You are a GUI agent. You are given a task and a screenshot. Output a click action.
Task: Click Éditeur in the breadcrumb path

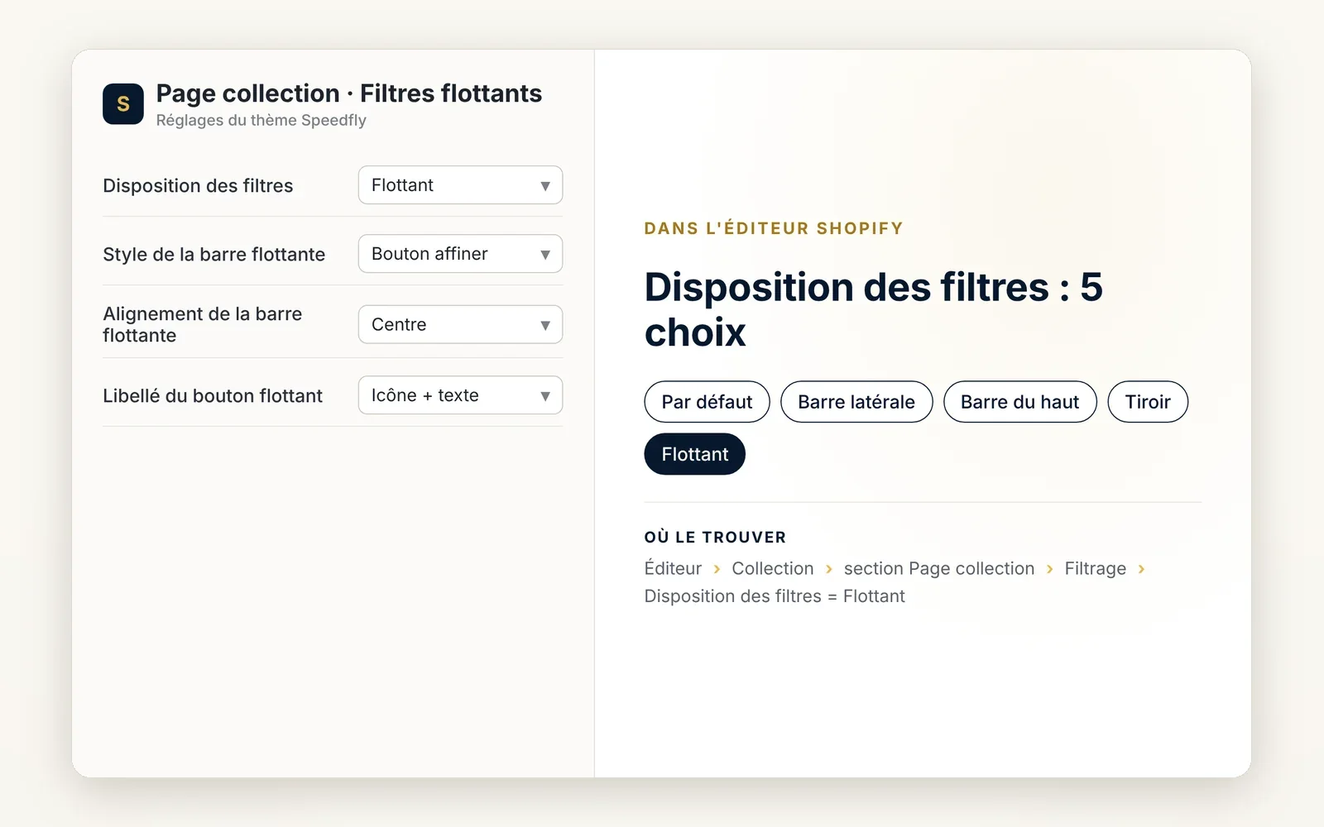pyautogui.click(x=673, y=568)
